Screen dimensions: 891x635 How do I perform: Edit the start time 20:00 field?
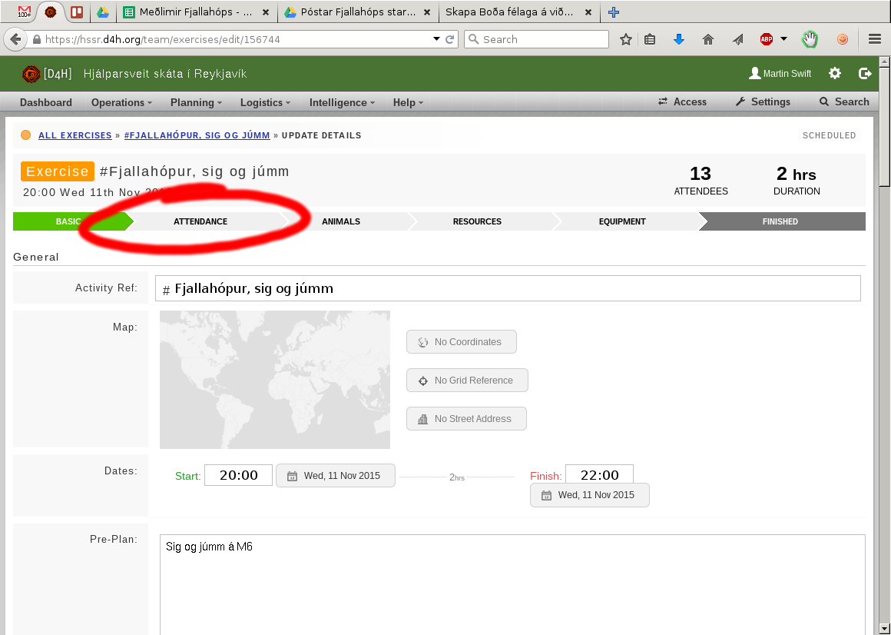(239, 475)
